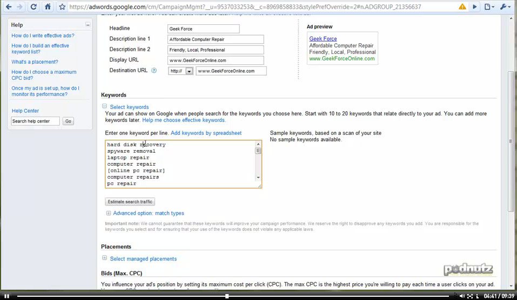
Task: Mute the video volume speaker icon
Action: (462, 296)
